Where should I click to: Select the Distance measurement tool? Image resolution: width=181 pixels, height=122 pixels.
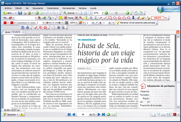point(36,28)
